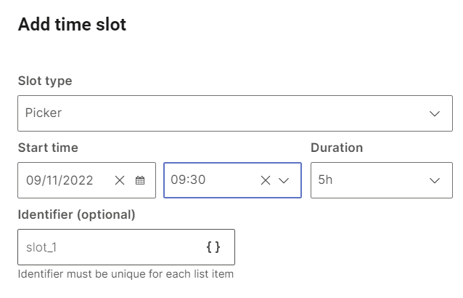Click the curly braces expression icon

[x=213, y=247]
